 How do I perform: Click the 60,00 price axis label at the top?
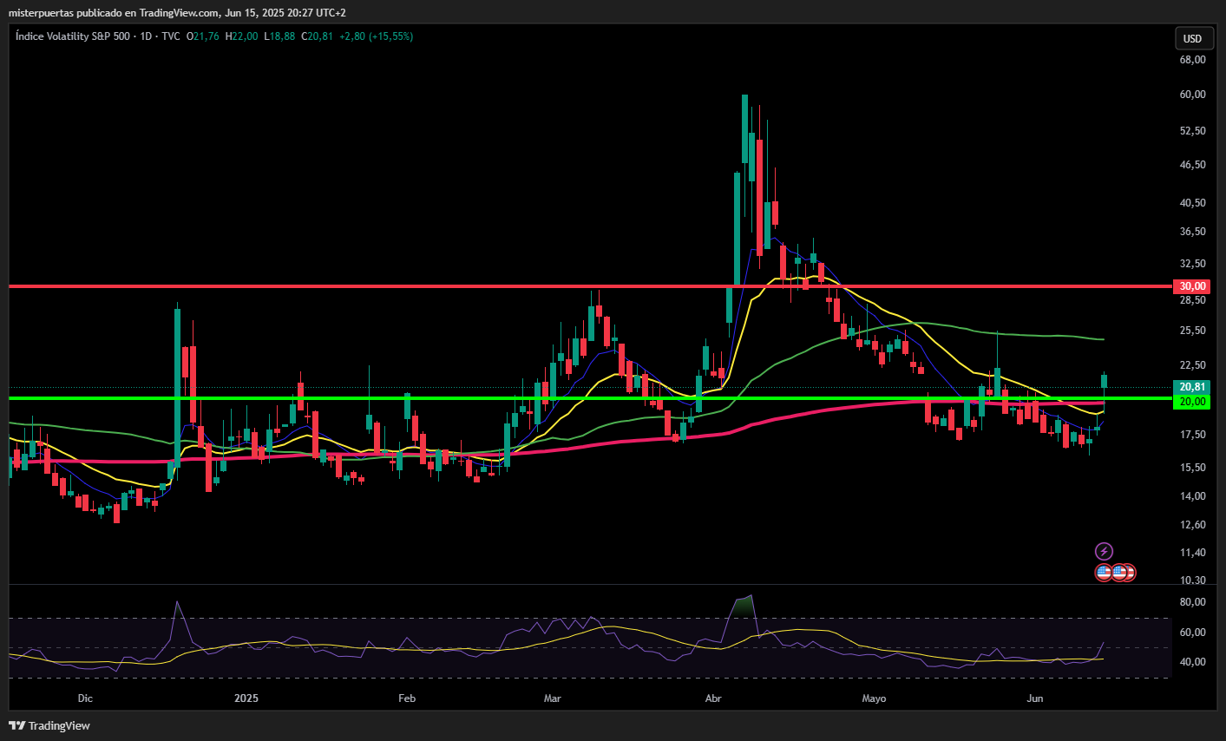click(x=1193, y=95)
